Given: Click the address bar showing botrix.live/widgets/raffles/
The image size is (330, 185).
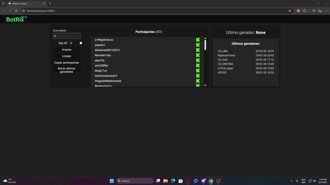Looking at the screenshot, I should 155,11.
